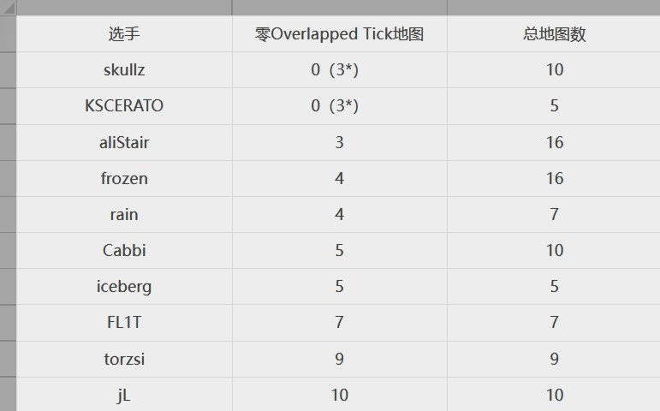Click the iceberg player cell

click(124, 286)
